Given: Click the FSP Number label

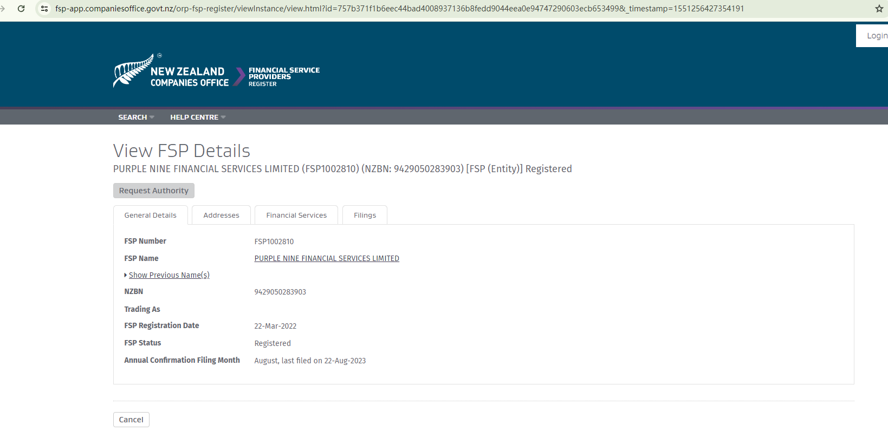Looking at the screenshot, I should [x=145, y=241].
